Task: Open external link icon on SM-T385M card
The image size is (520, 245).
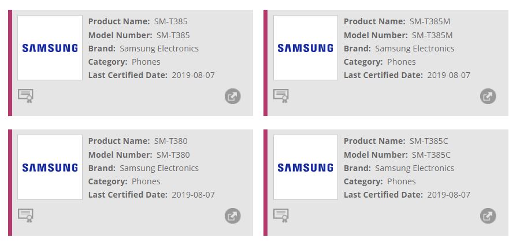Action: click(488, 96)
